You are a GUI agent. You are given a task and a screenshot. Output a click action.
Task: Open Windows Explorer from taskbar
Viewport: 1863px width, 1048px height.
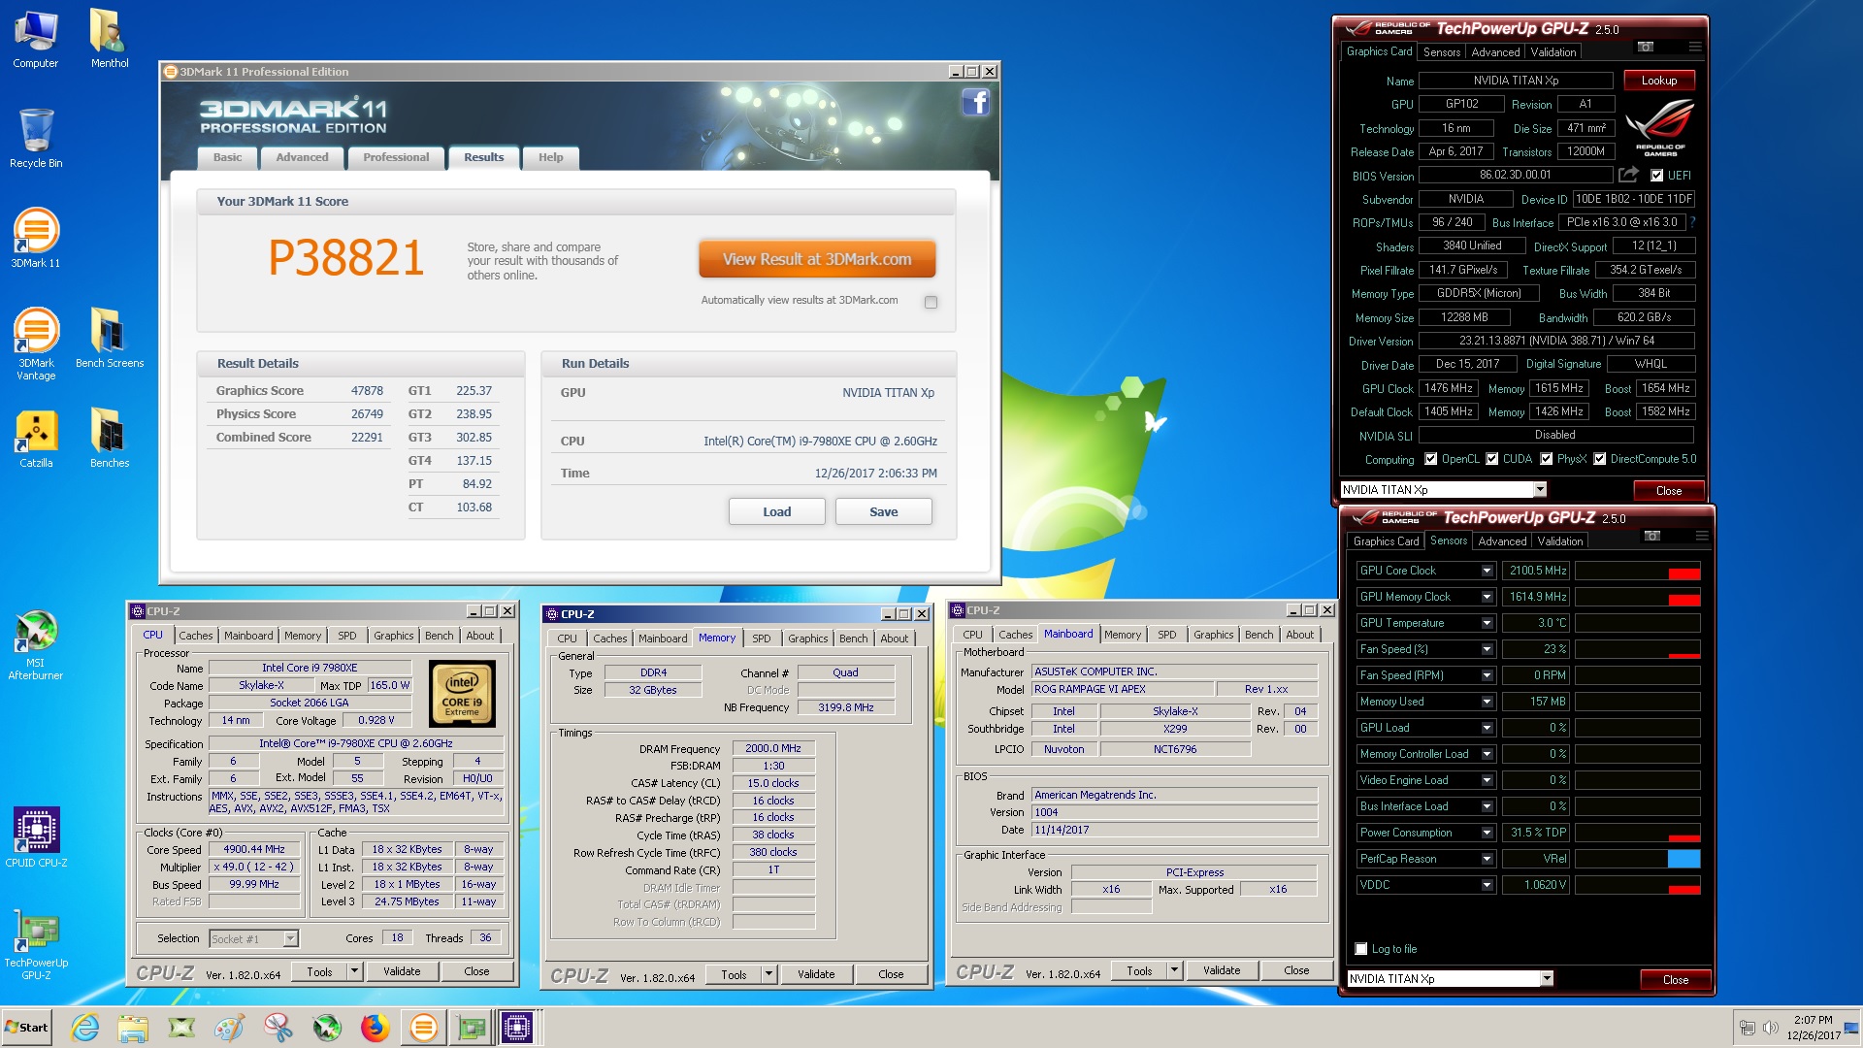133,1027
